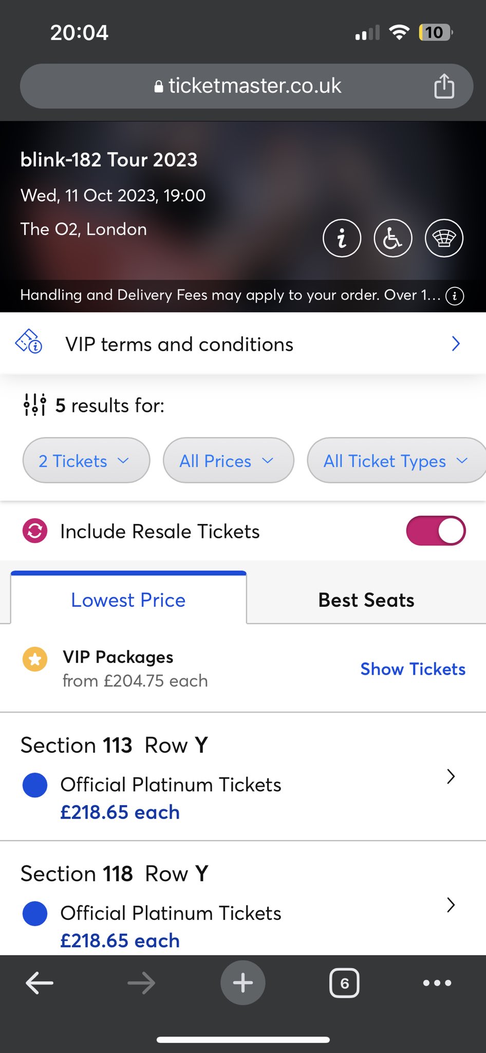Go back with the browser arrow
This screenshot has width=486, height=1053.
40,983
